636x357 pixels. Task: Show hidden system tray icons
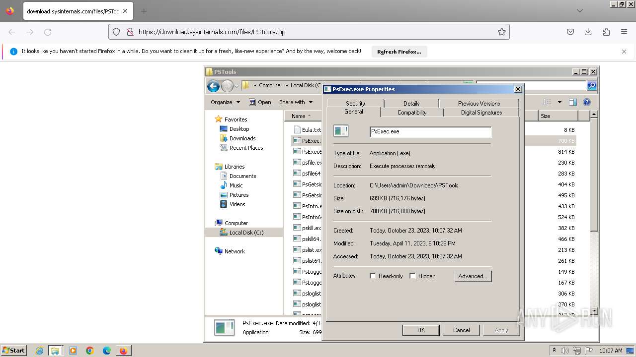coord(554,350)
